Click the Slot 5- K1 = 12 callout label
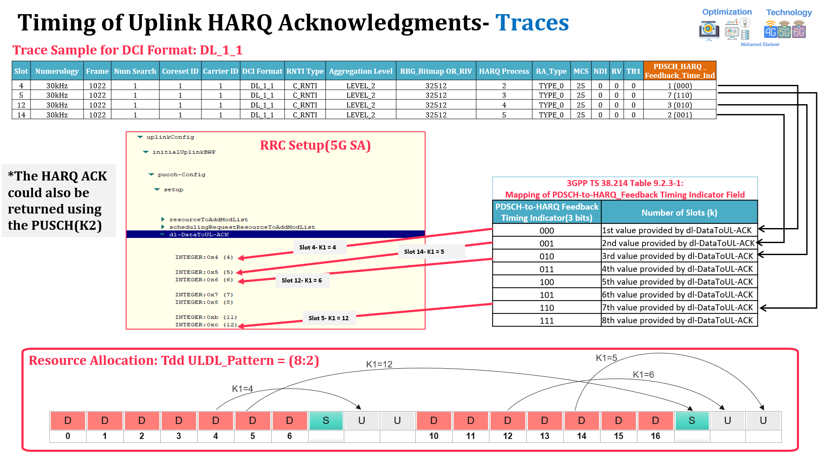The height and width of the screenshot is (463, 823). click(x=329, y=318)
